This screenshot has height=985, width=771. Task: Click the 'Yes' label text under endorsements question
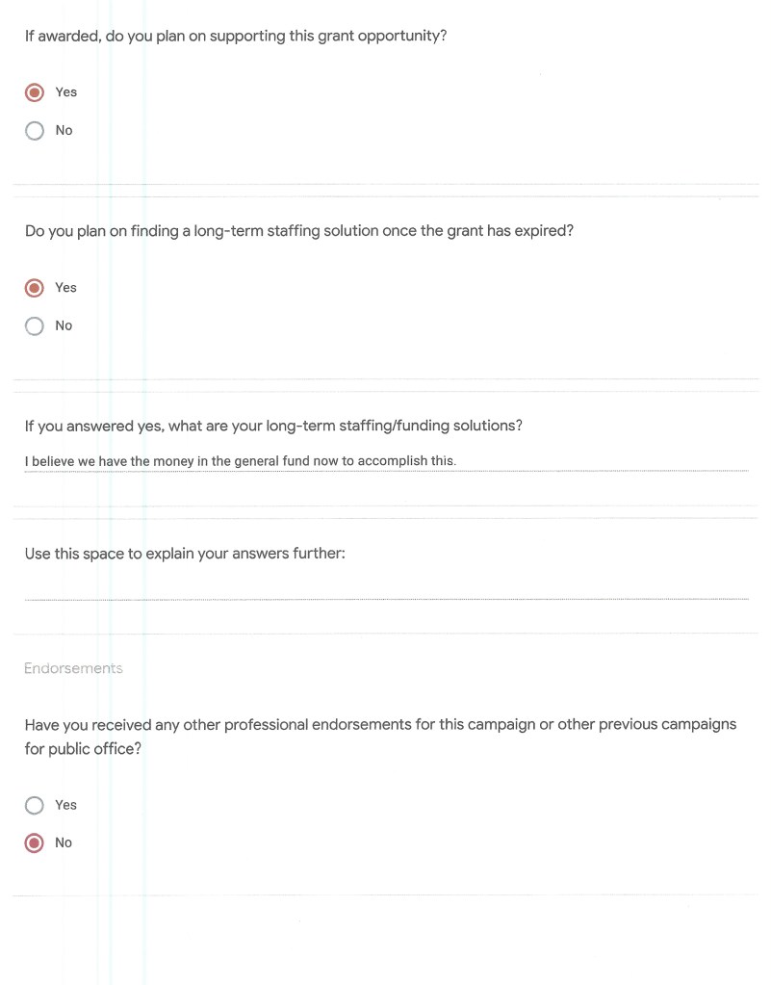[x=65, y=805]
